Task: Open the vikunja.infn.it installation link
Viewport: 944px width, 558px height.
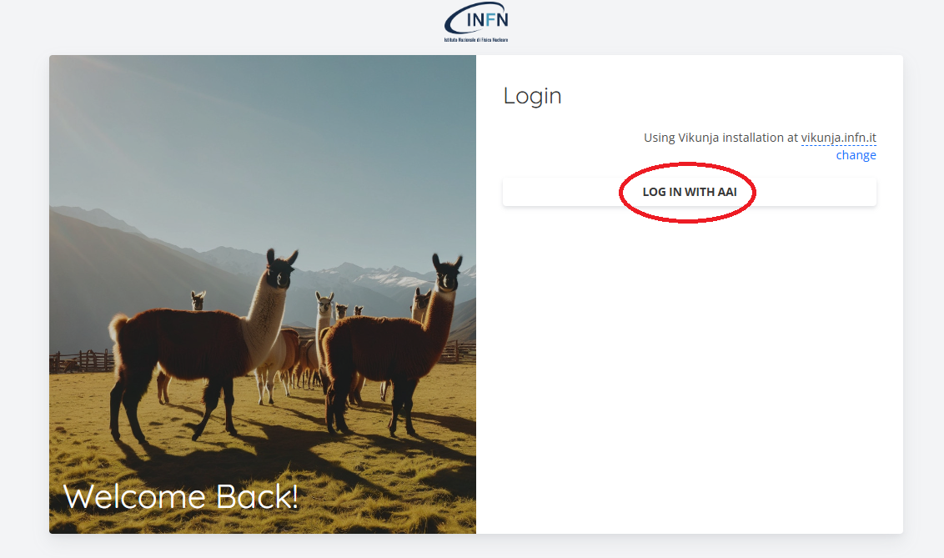Action: (x=838, y=138)
